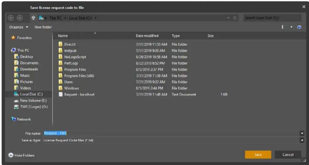Image resolution: width=309 pixels, height=165 pixels.
Task: Sort by the Date modified column
Action: [147, 36]
